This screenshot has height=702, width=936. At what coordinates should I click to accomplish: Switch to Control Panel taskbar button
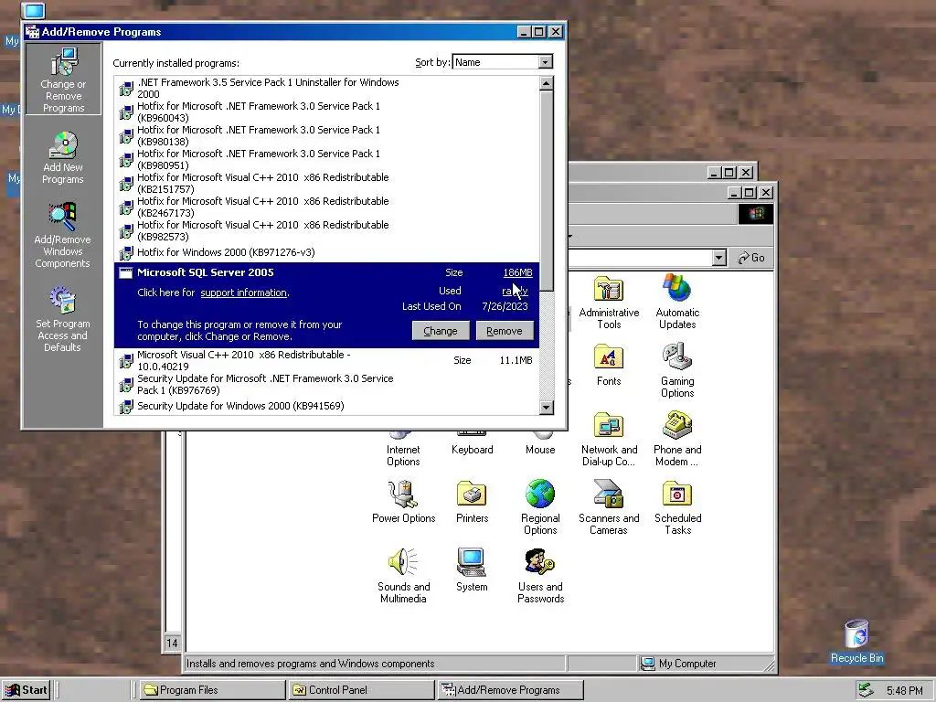pos(360,690)
